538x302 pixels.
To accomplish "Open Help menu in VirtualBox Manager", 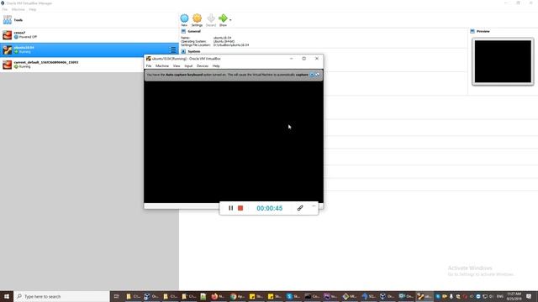I will 32,9.
